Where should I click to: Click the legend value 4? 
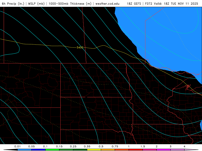(184, 146)
